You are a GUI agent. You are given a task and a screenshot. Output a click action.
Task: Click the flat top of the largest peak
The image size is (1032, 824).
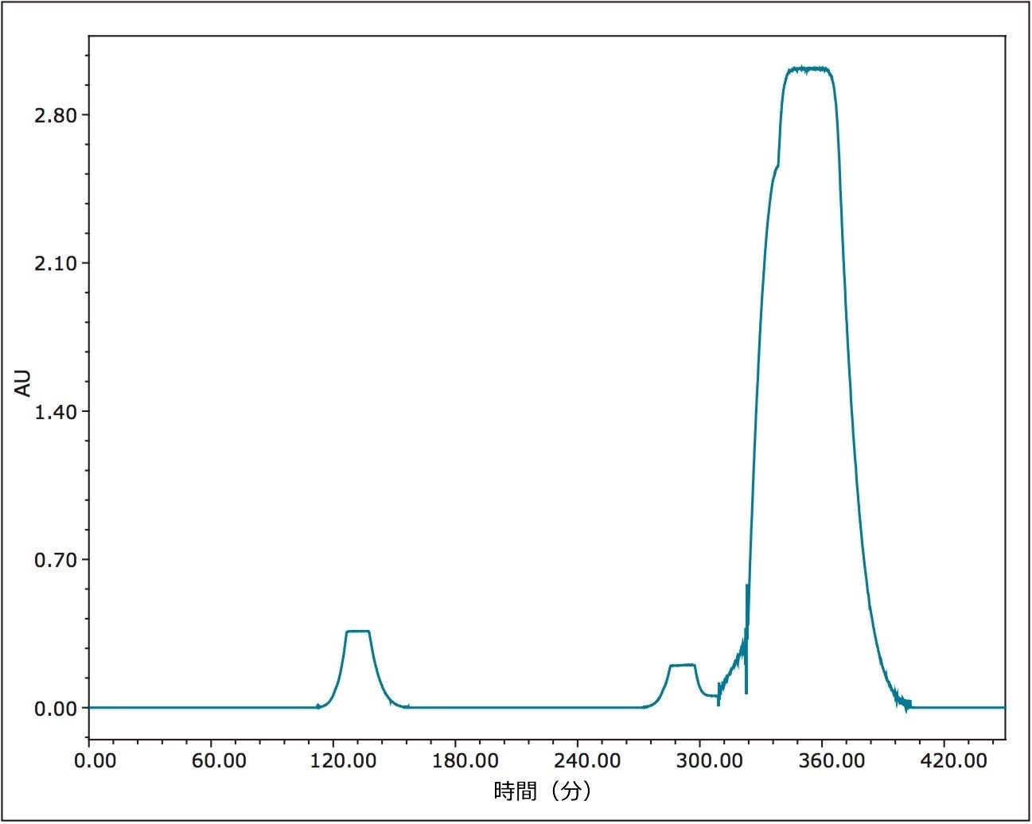point(808,70)
